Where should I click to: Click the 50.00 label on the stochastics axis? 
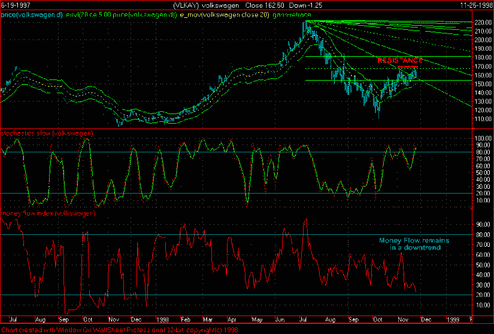point(484,173)
